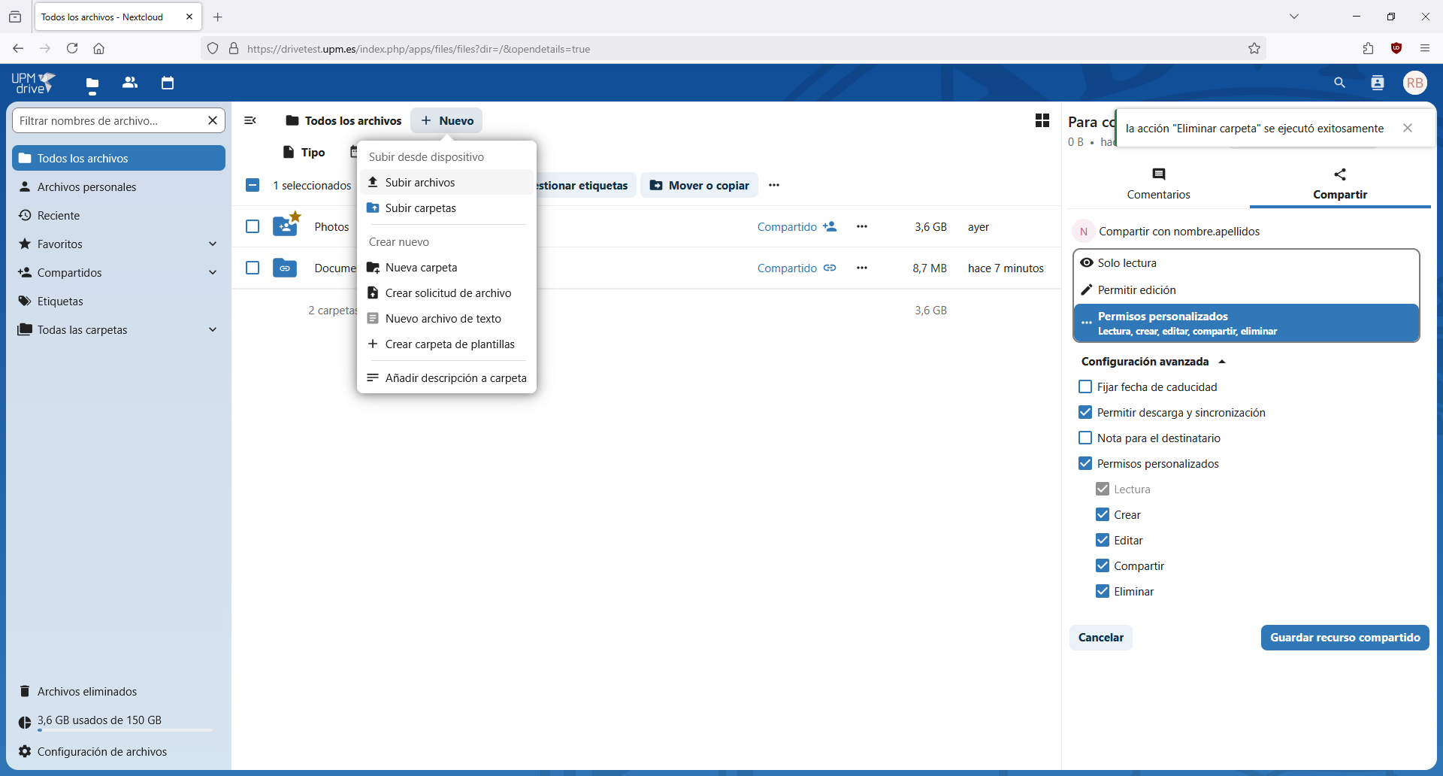1443x776 pixels.
Task: Open the Calendar app icon in header
Action: pyautogui.click(x=168, y=83)
